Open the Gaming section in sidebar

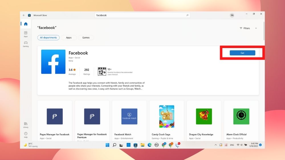tap(26, 44)
